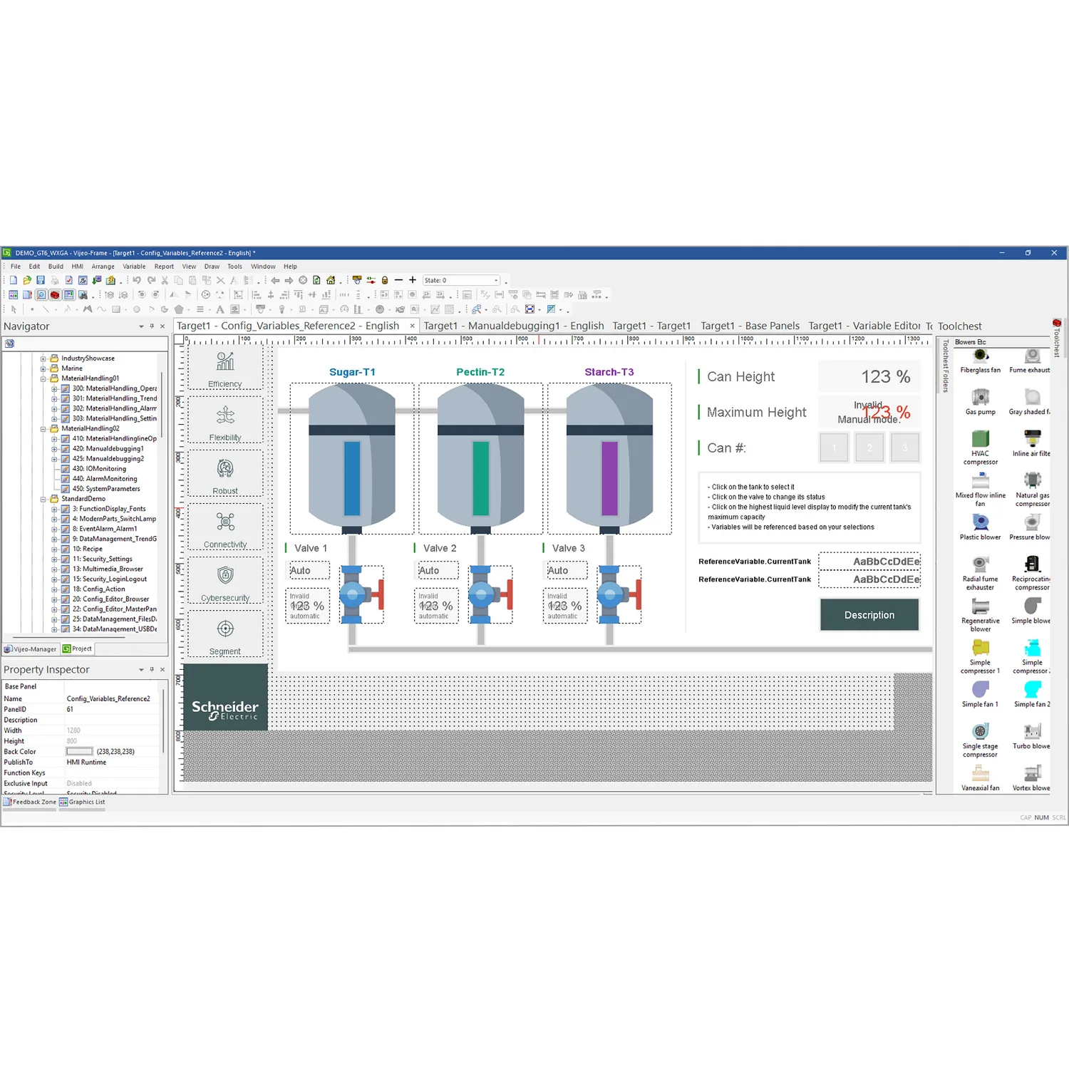Screen dimensions: 1069x1069
Task: Pick the Single stage compressor in Toolchest
Action: (981, 740)
